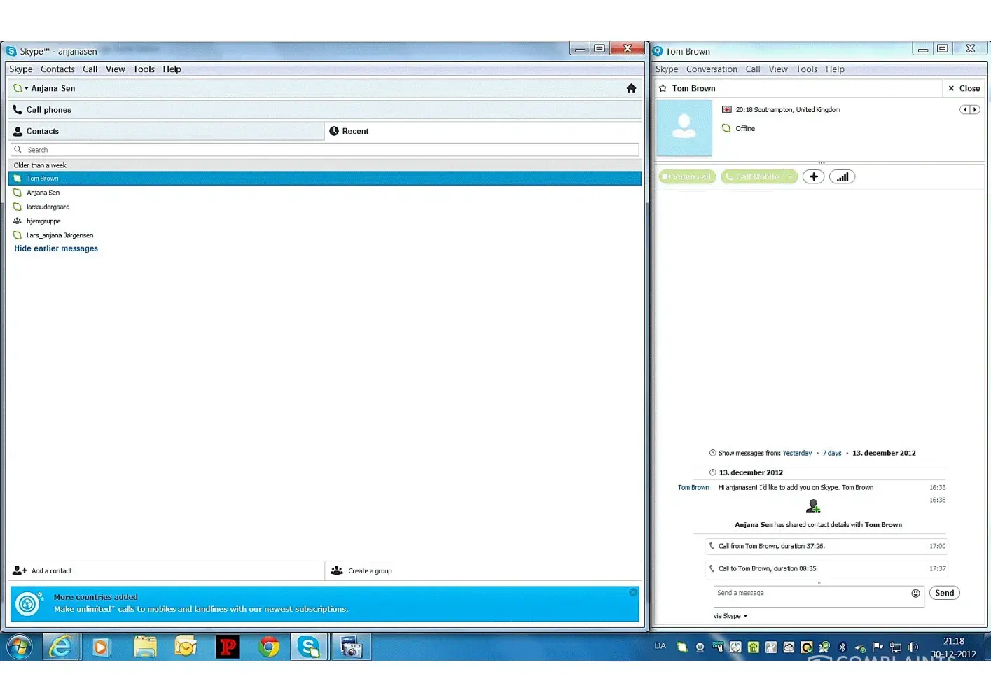Viewport: 991px width, 700px height.
Task: Open Internet Explorer from the taskbar
Action: point(62,647)
